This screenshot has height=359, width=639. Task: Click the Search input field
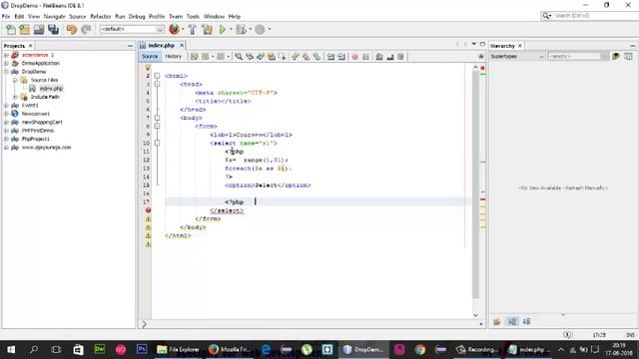[595, 16]
